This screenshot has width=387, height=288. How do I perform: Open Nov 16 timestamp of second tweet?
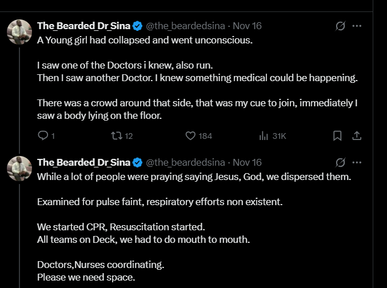[x=248, y=162]
